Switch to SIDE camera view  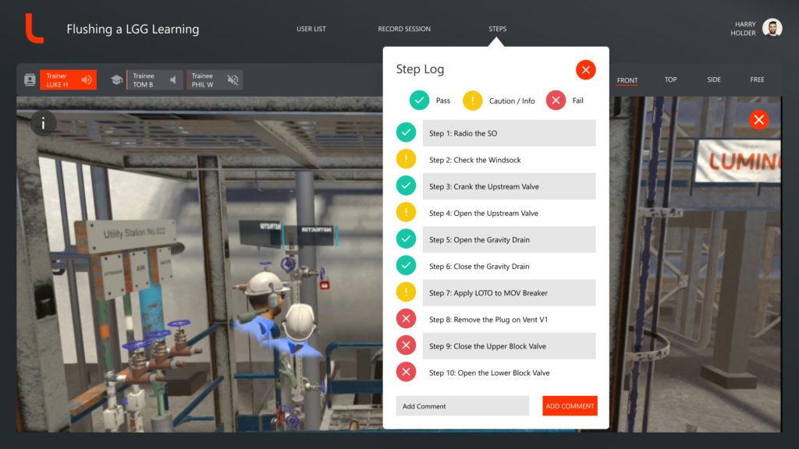coord(714,80)
